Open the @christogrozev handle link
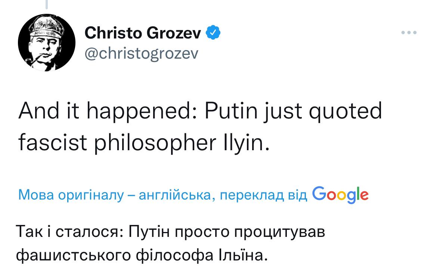437x278 pixels. [142, 53]
